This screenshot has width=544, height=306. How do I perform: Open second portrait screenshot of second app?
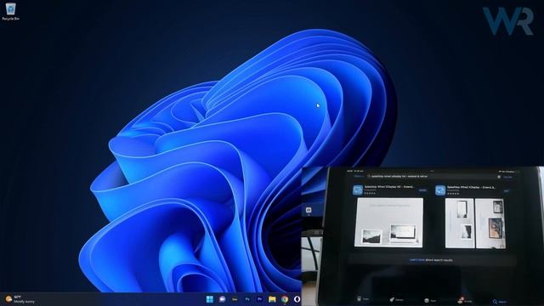(x=490, y=224)
